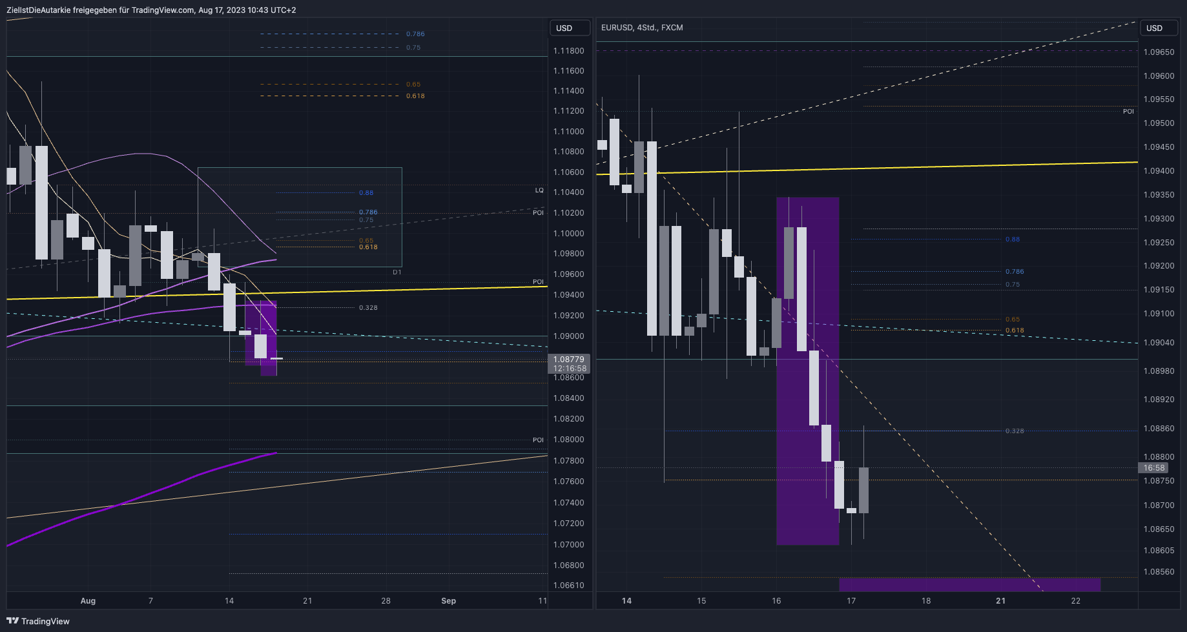
Task: Click 1.07400 on the left price axis
Action: pos(568,503)
